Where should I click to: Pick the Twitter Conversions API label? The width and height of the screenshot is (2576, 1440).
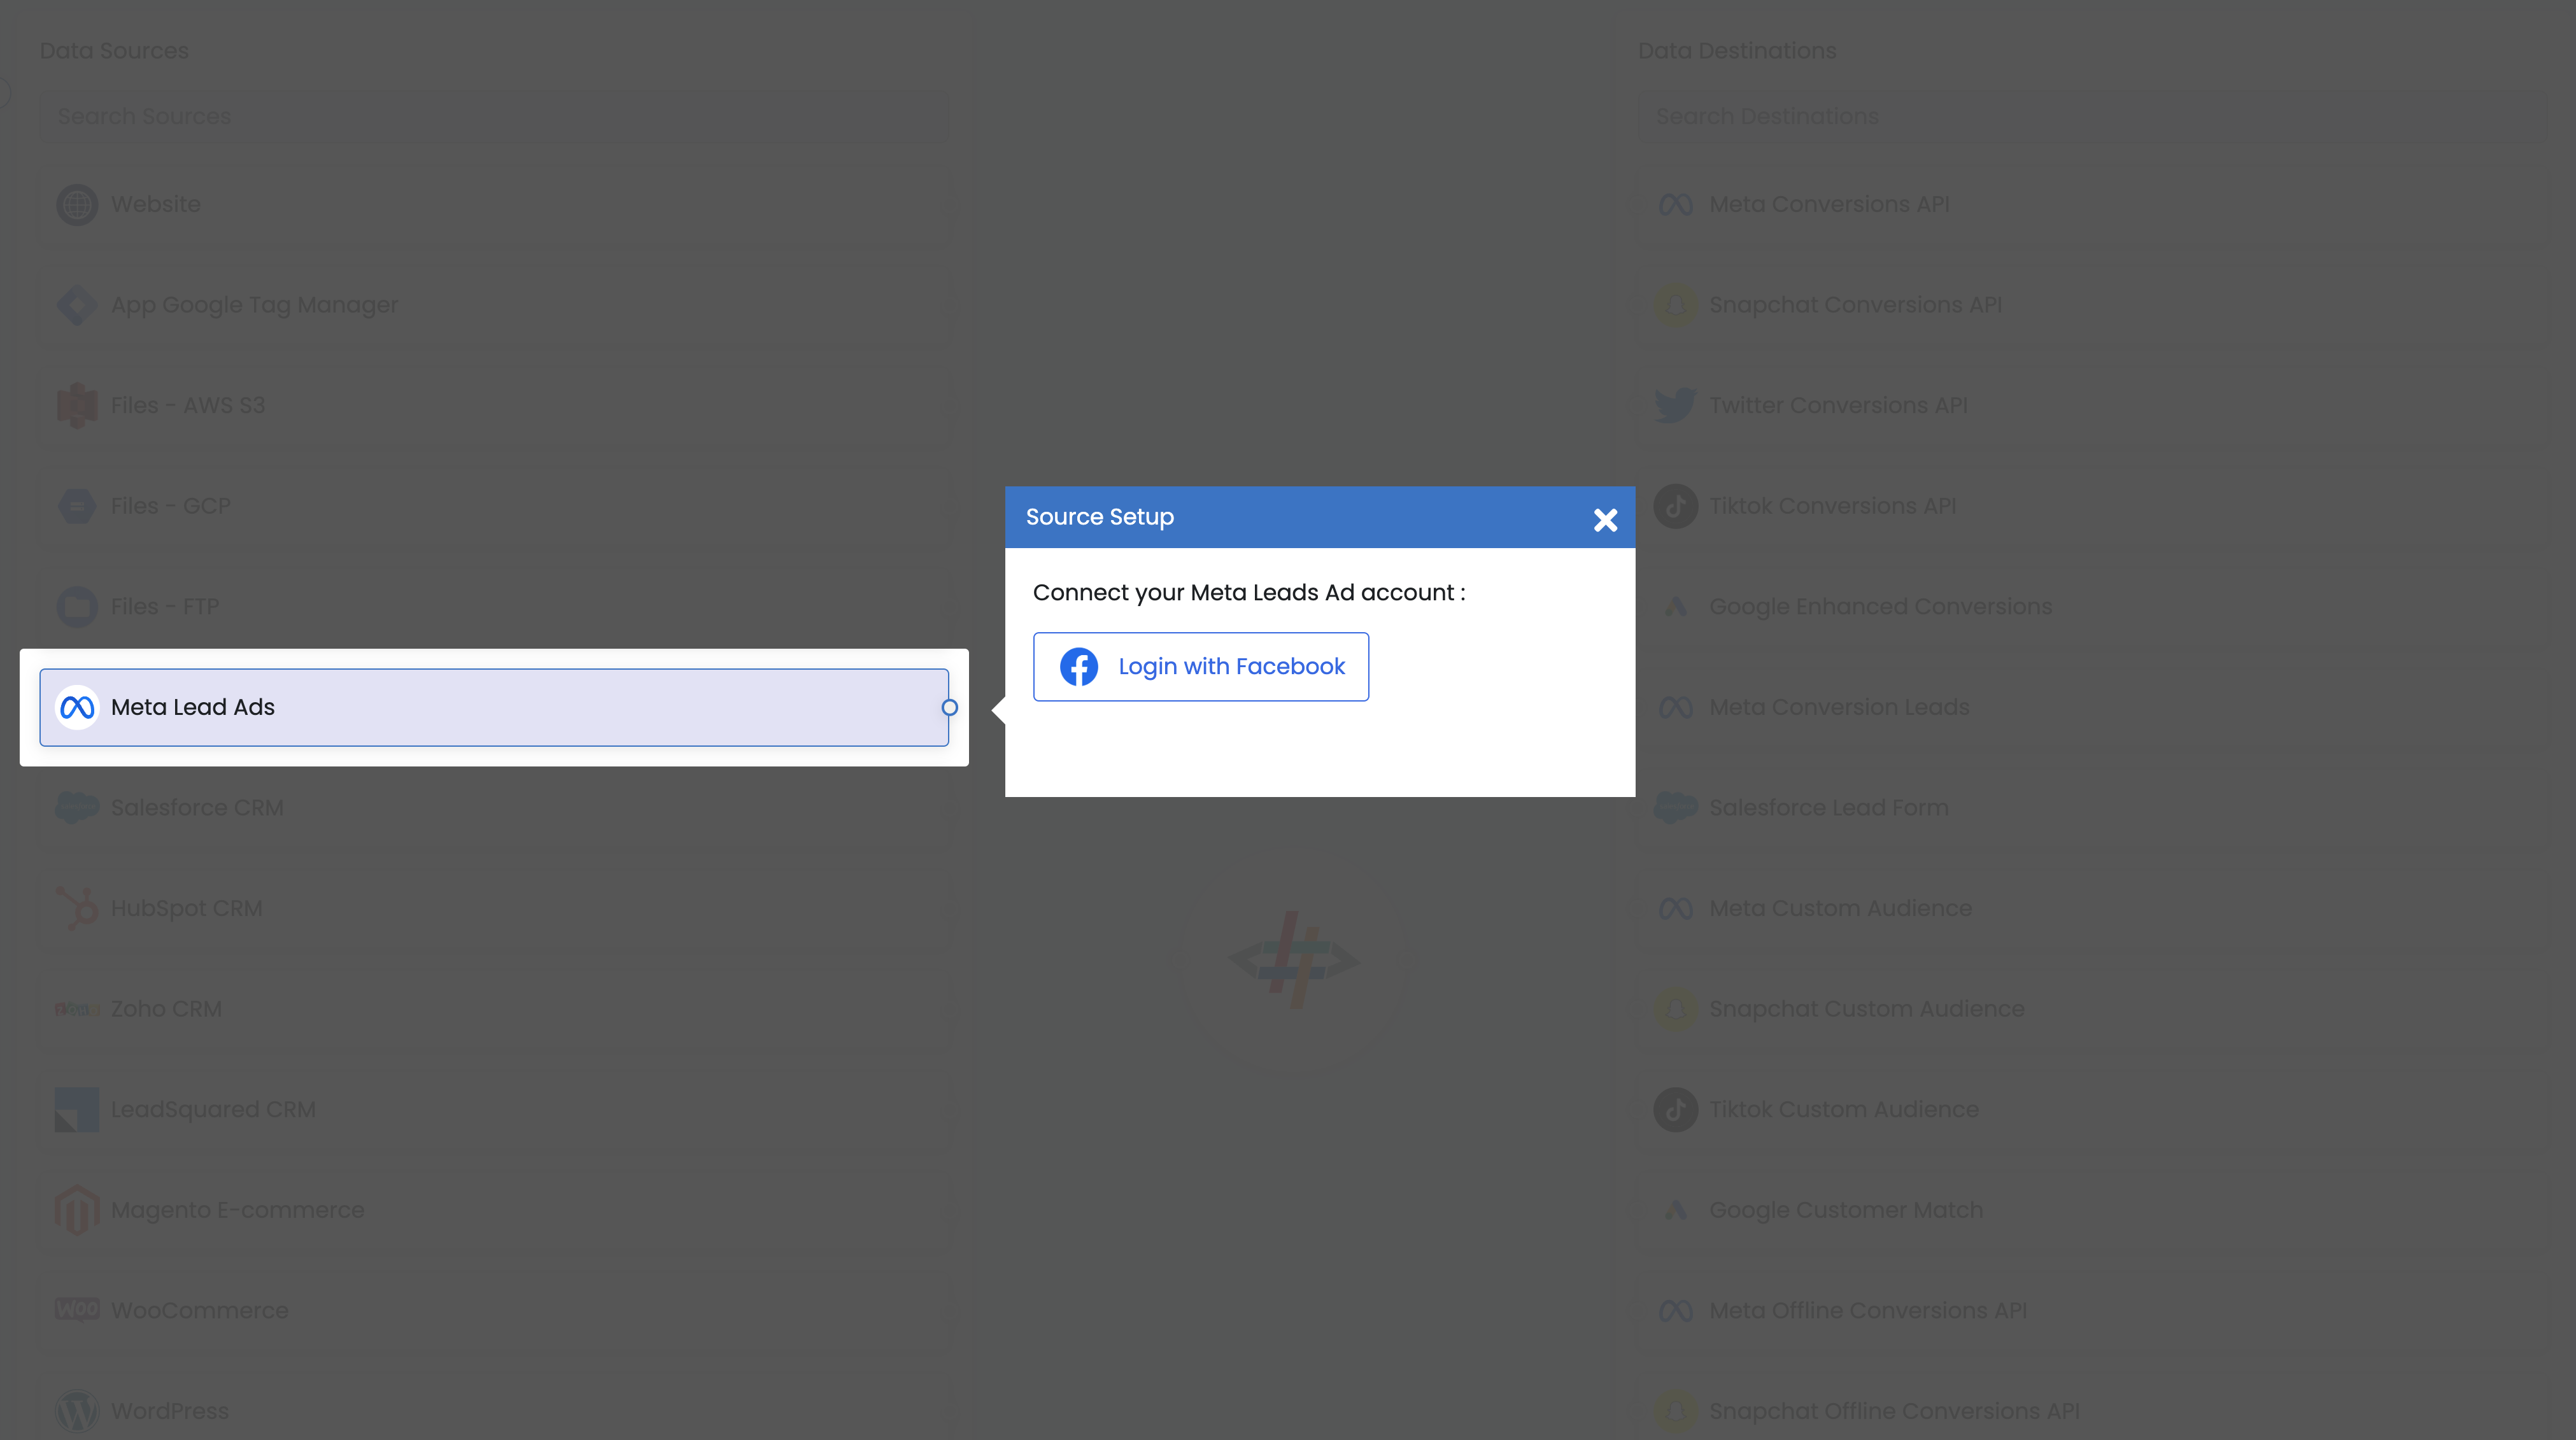1838,405
